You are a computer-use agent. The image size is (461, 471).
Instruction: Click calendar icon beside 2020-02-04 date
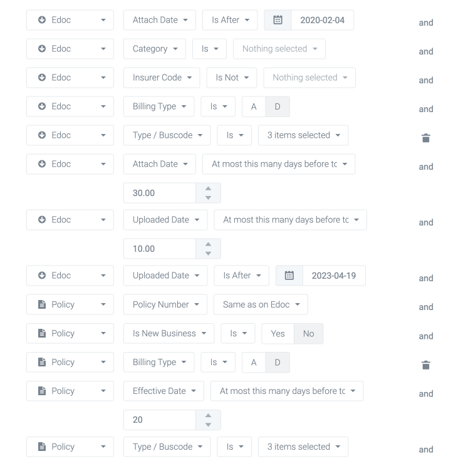[x=278, y=20]
